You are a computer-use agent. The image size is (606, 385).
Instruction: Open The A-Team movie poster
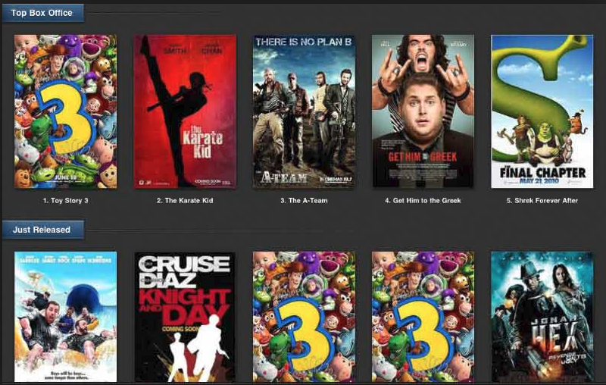click(305, 111)
